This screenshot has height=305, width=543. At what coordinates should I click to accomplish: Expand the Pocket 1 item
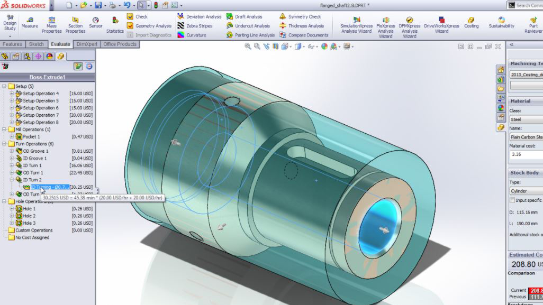tap(12, 136)
